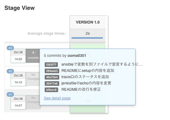Click the VERSION 1.0 stage header

coord(88,22)
